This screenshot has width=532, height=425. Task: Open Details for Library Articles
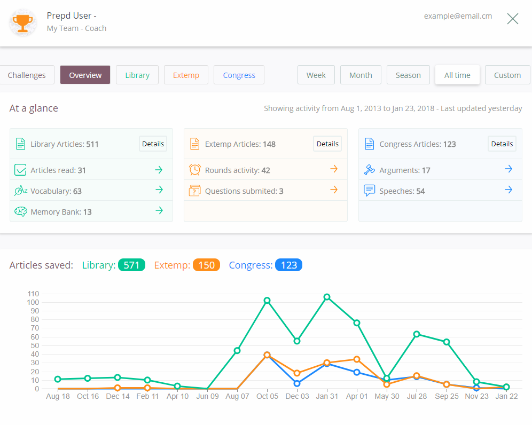tap(153, 144)
